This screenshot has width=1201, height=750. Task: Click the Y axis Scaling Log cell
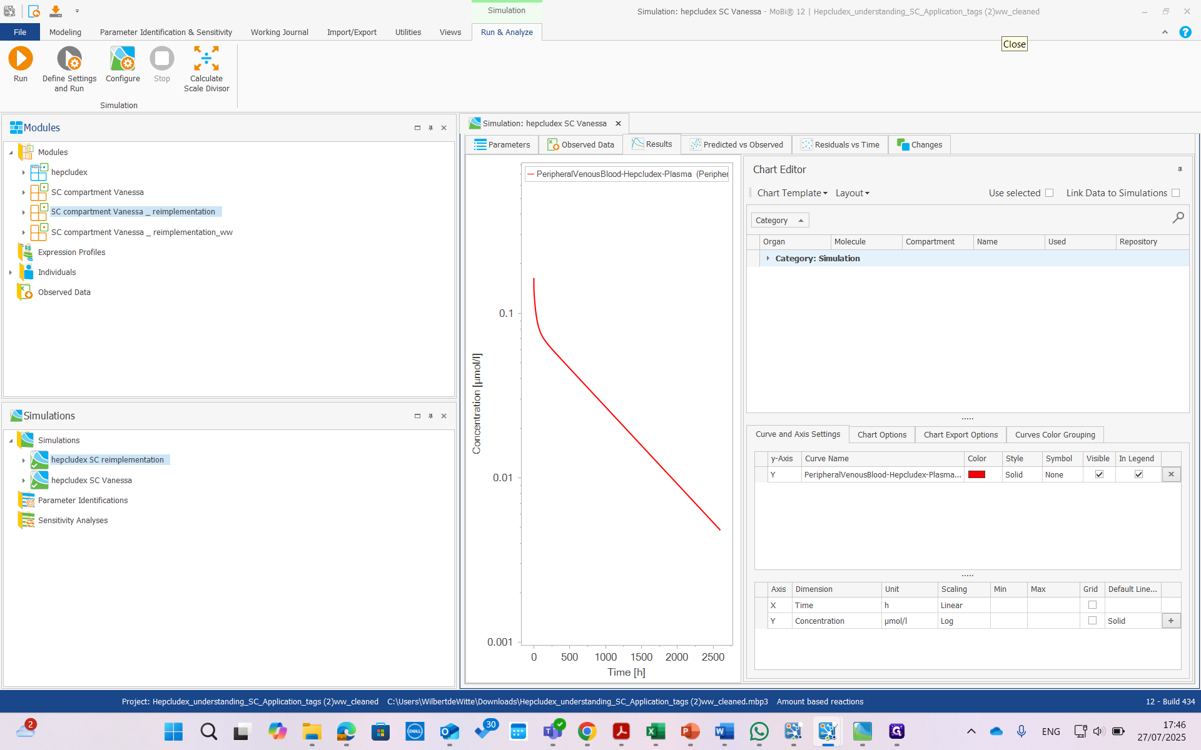coord(962,621)
